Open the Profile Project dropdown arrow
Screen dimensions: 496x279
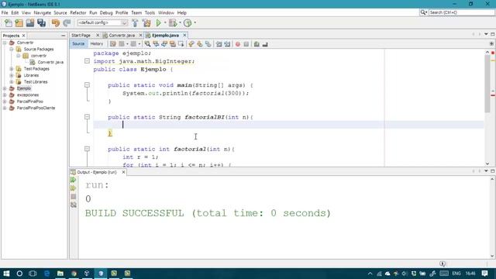195,22
